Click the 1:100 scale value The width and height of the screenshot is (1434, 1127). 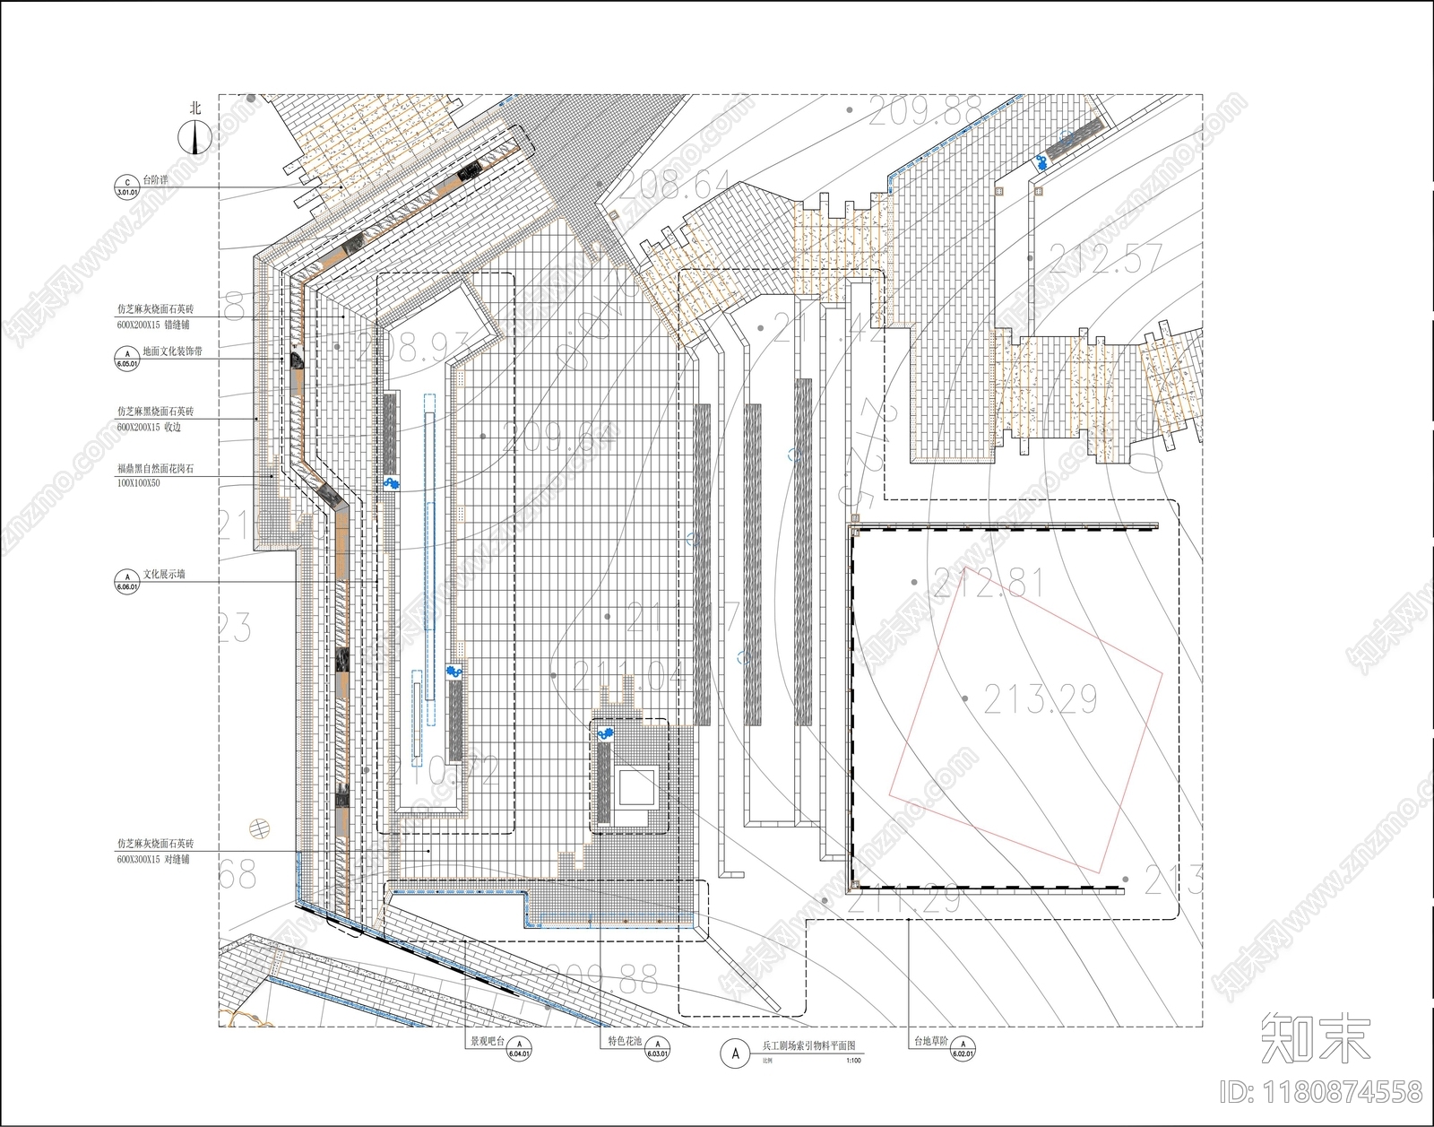(x=853, y=1061)
